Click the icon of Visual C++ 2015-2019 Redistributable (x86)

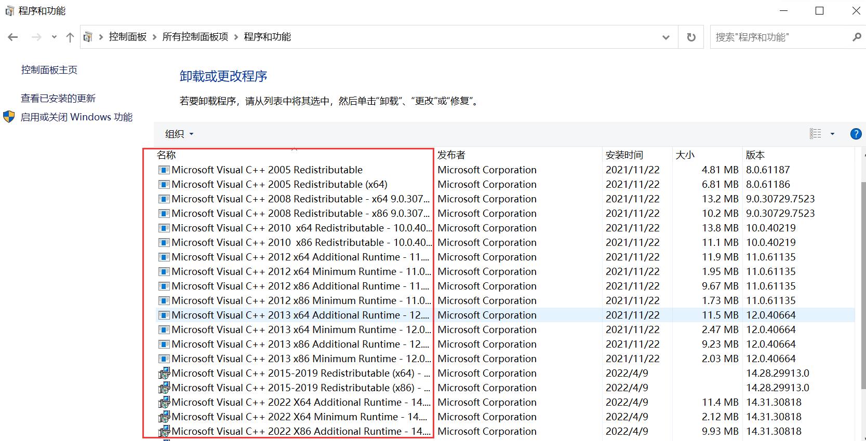(x=164, y=388)
